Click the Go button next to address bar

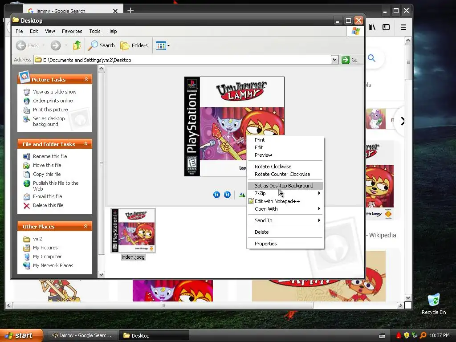[x=350, y=60]
